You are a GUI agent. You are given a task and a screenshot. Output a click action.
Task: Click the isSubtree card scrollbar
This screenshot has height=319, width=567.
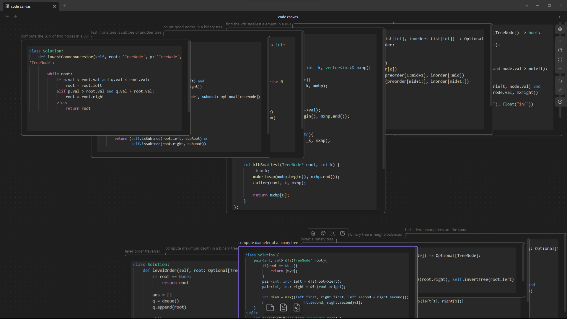click(x=268, y=86)
